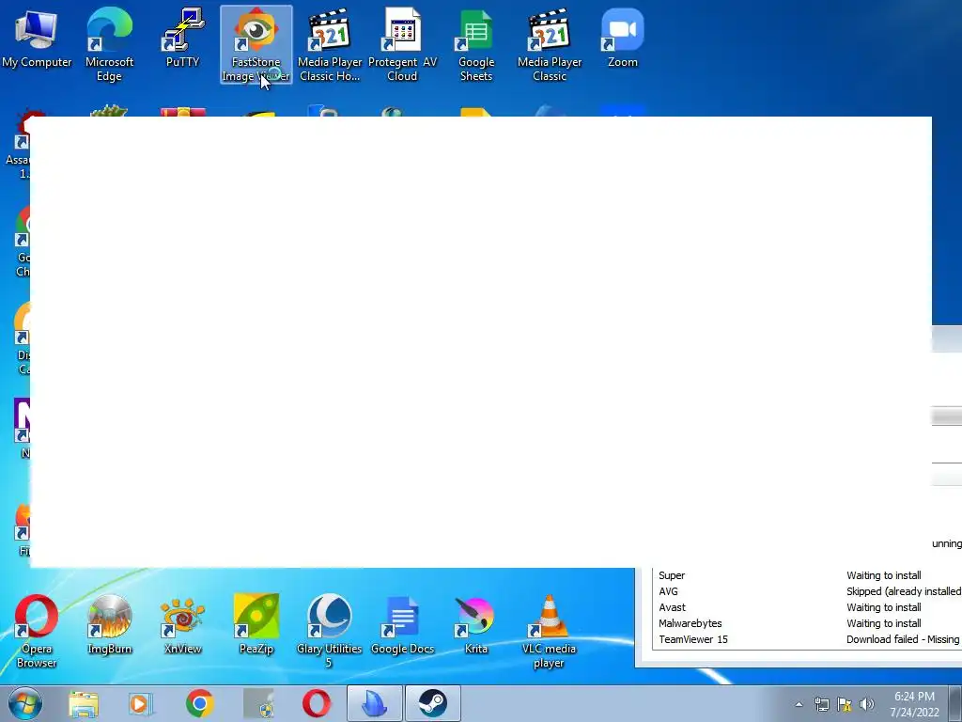Switch to the shark fin taskbar app
The height and width of the screenshot is (722, 962).
375,703
